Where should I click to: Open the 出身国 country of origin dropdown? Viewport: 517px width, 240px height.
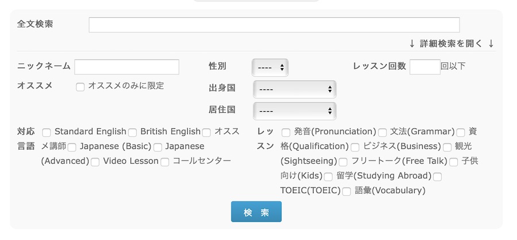coord(294,89)
